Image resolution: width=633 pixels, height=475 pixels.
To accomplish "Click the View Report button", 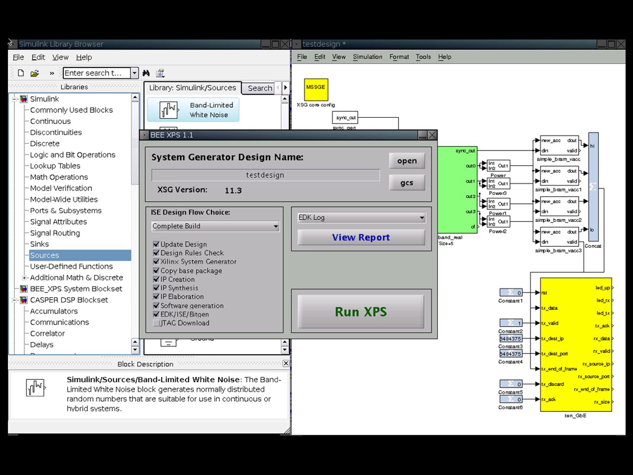I will tap(361, 237).
